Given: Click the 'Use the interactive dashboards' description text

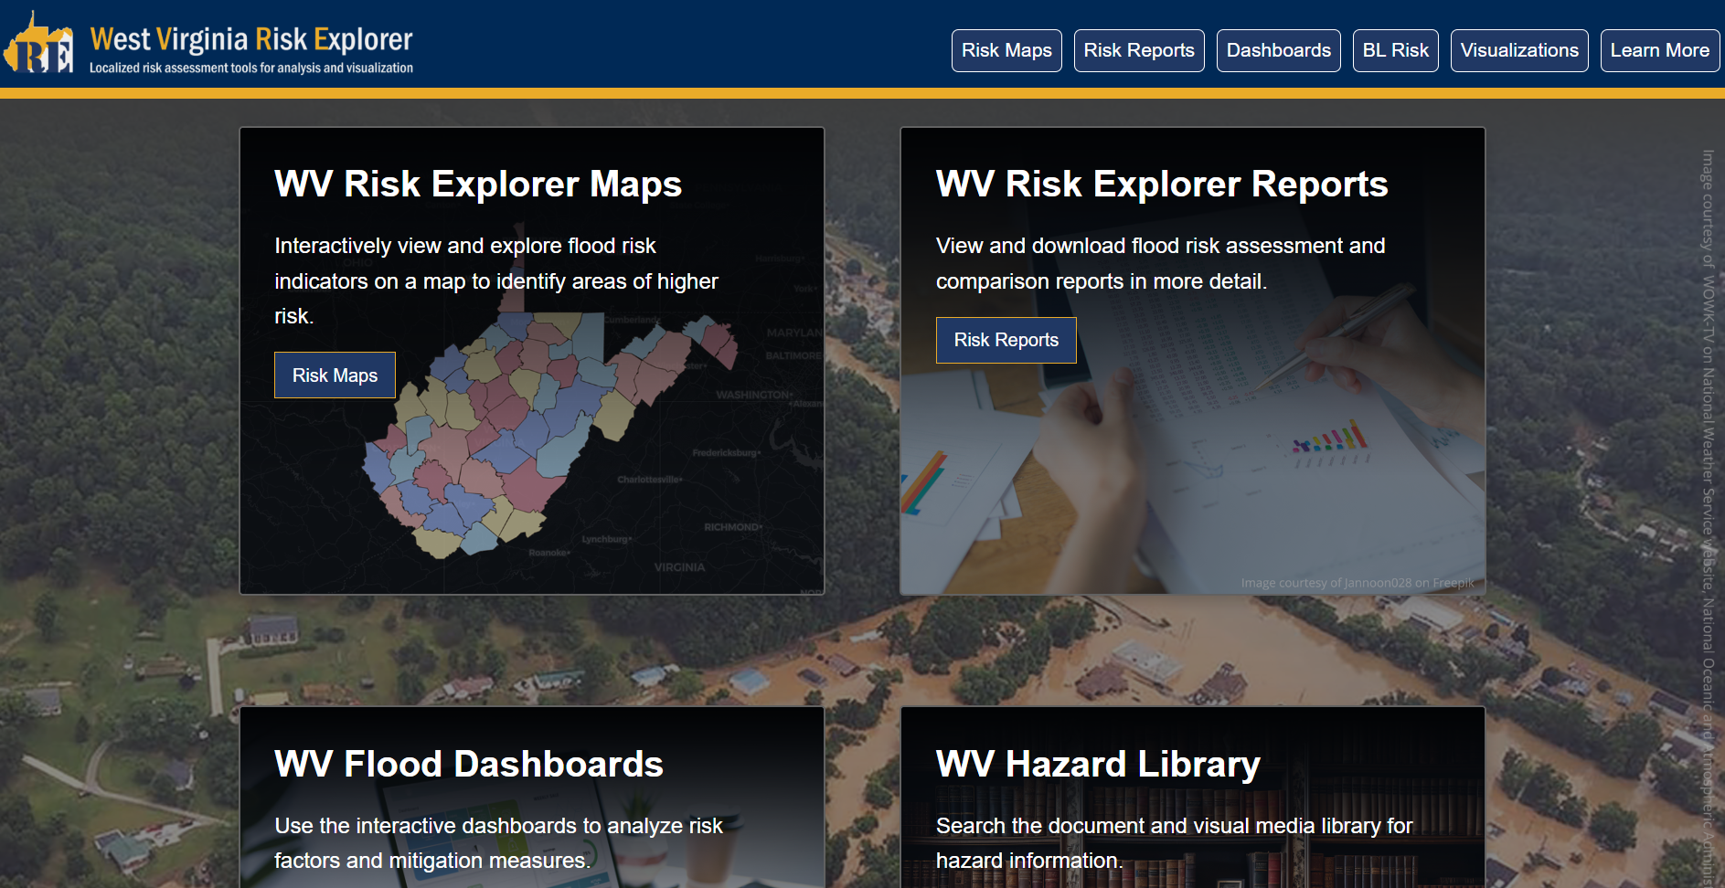Looking at the screenshot, I should (x=499, y=843).
